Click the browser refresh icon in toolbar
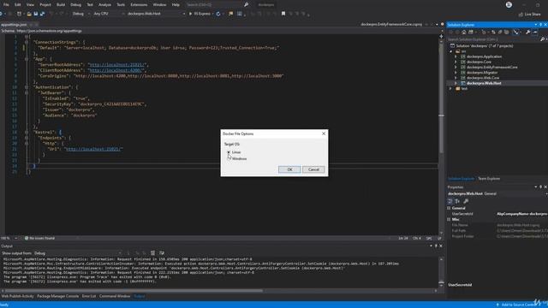 [x=218, y=14]
